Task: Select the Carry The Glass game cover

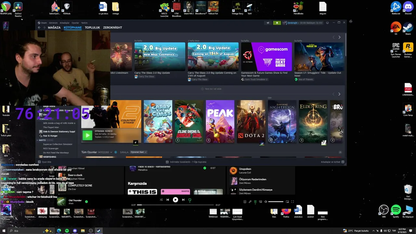Action: (x=158, y=121)
